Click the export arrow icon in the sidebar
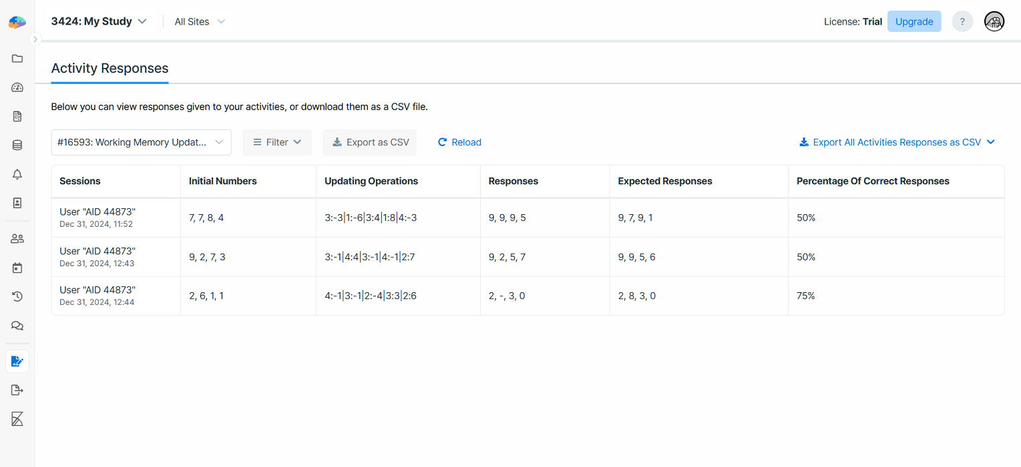 tap(17, 390)
